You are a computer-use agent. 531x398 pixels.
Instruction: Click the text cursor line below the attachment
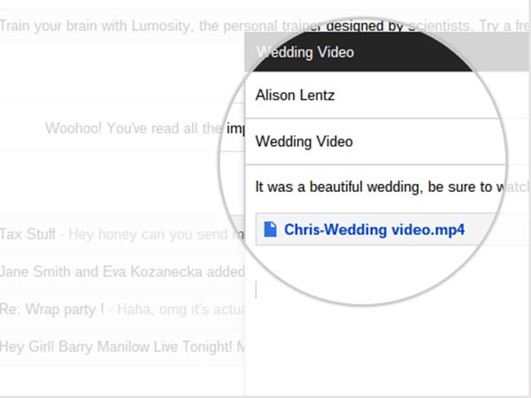coord(256,289)
